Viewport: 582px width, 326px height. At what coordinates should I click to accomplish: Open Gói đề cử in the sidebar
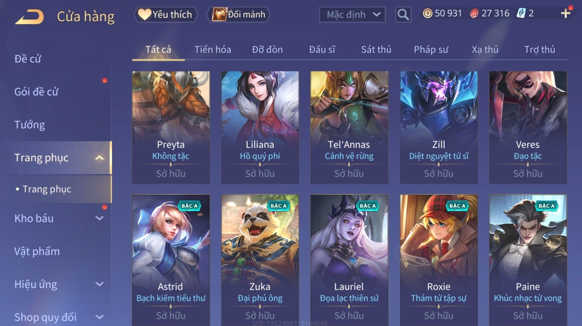pyautogui.click(x=36, y=92)
